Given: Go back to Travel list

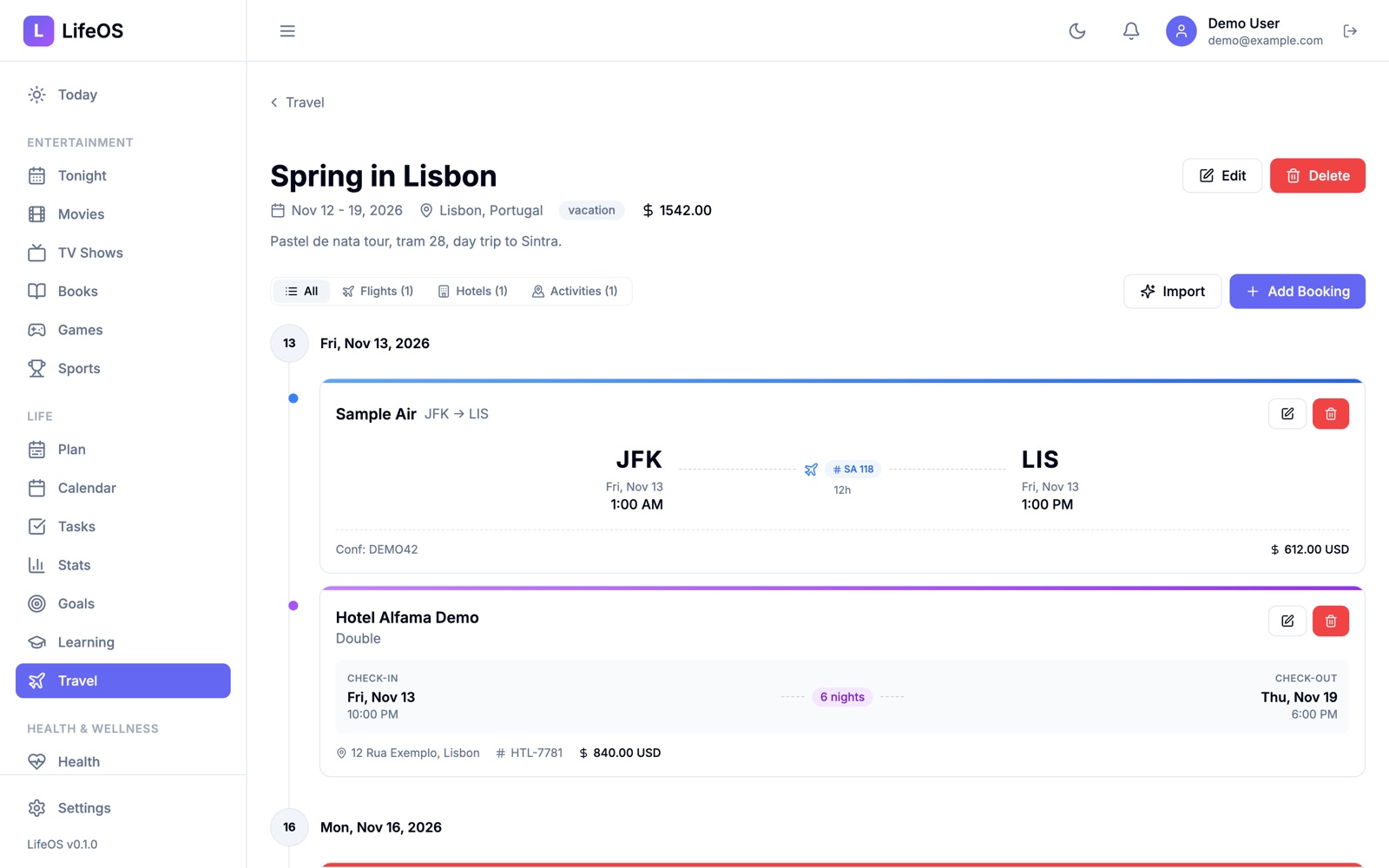Looking at the screenshot, I should click(x=297, y=102).
